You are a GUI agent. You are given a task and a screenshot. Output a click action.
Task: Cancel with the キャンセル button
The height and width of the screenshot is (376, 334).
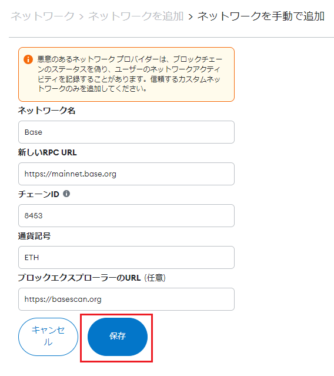(48, 337)
